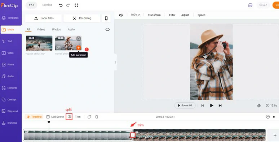279x142 pixels.
Task: Toggle the Timeline mode button
Action: click(x=34, y=117)
